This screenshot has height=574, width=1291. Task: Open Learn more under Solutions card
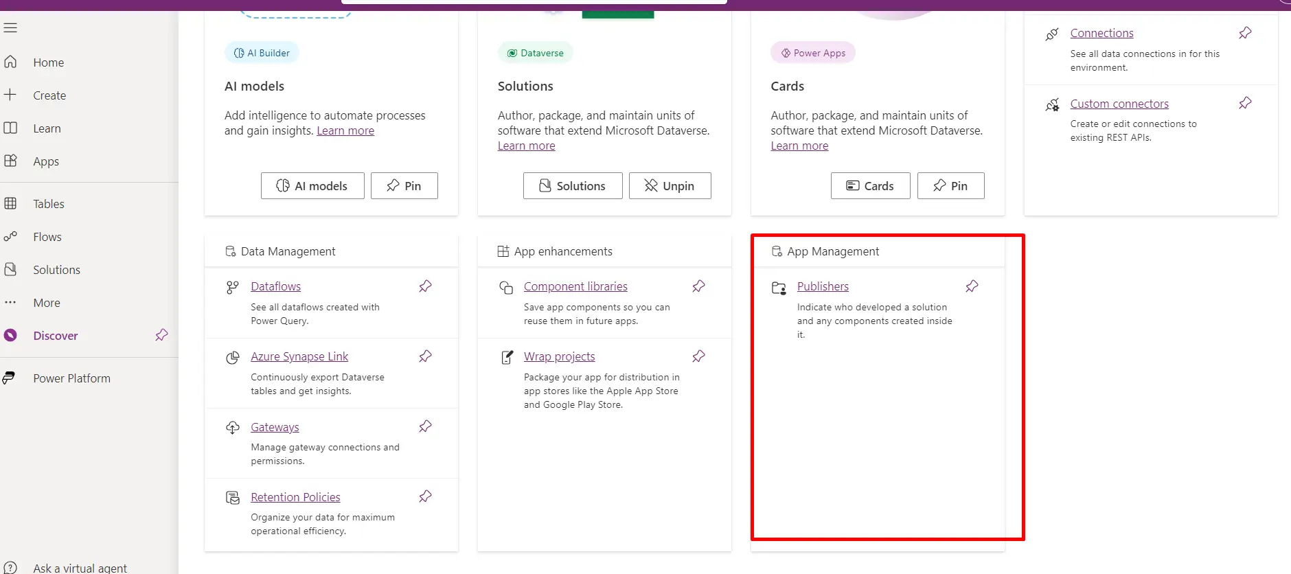pos(526,146)
